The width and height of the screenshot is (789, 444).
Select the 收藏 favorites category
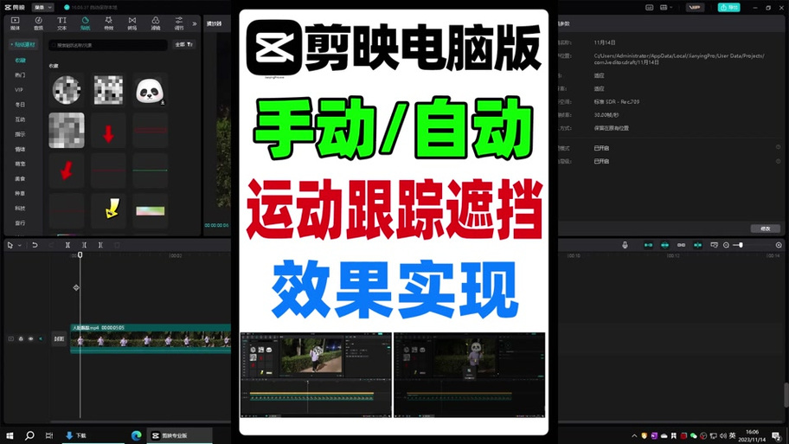tap(20, 61)
